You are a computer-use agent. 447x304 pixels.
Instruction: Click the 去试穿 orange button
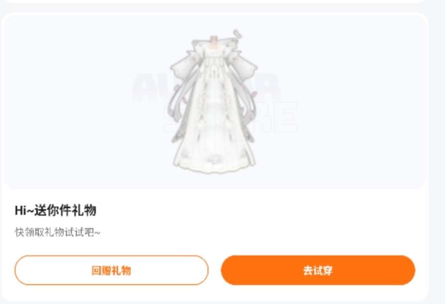pyautogui.click(x=318, y=270)
